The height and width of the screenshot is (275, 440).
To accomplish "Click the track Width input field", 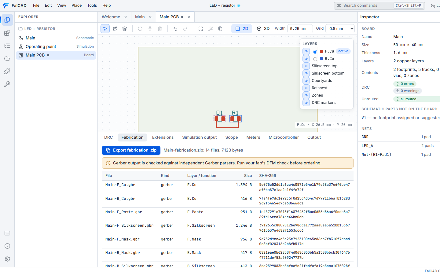I will pyautogui.click(x=300, y=29).
